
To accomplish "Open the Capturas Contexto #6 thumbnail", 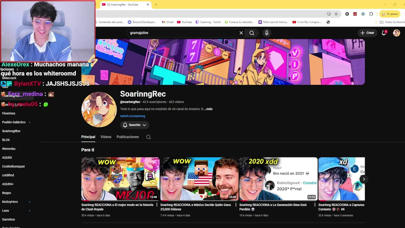I will click(341, 179).
